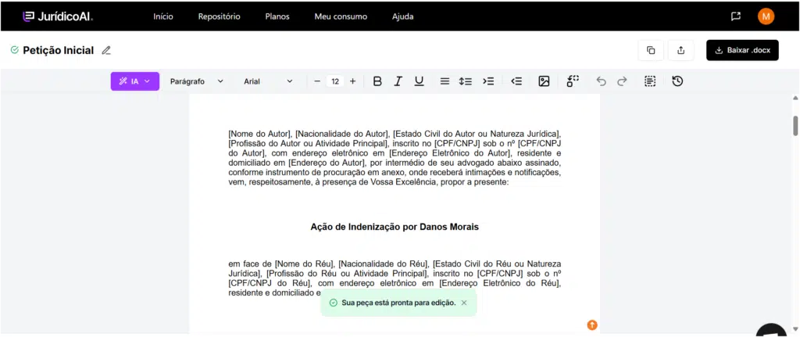Open the chat support bubble

pos(771,331)
